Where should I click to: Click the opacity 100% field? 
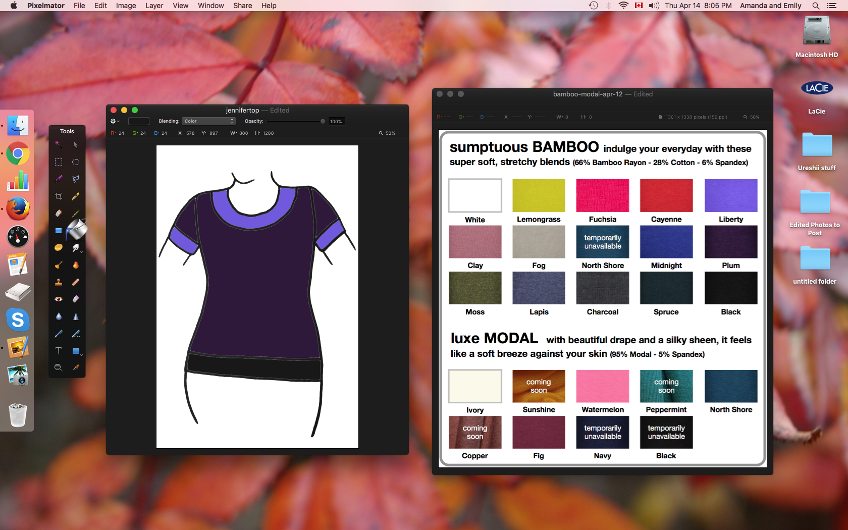(x=337, y=121)
